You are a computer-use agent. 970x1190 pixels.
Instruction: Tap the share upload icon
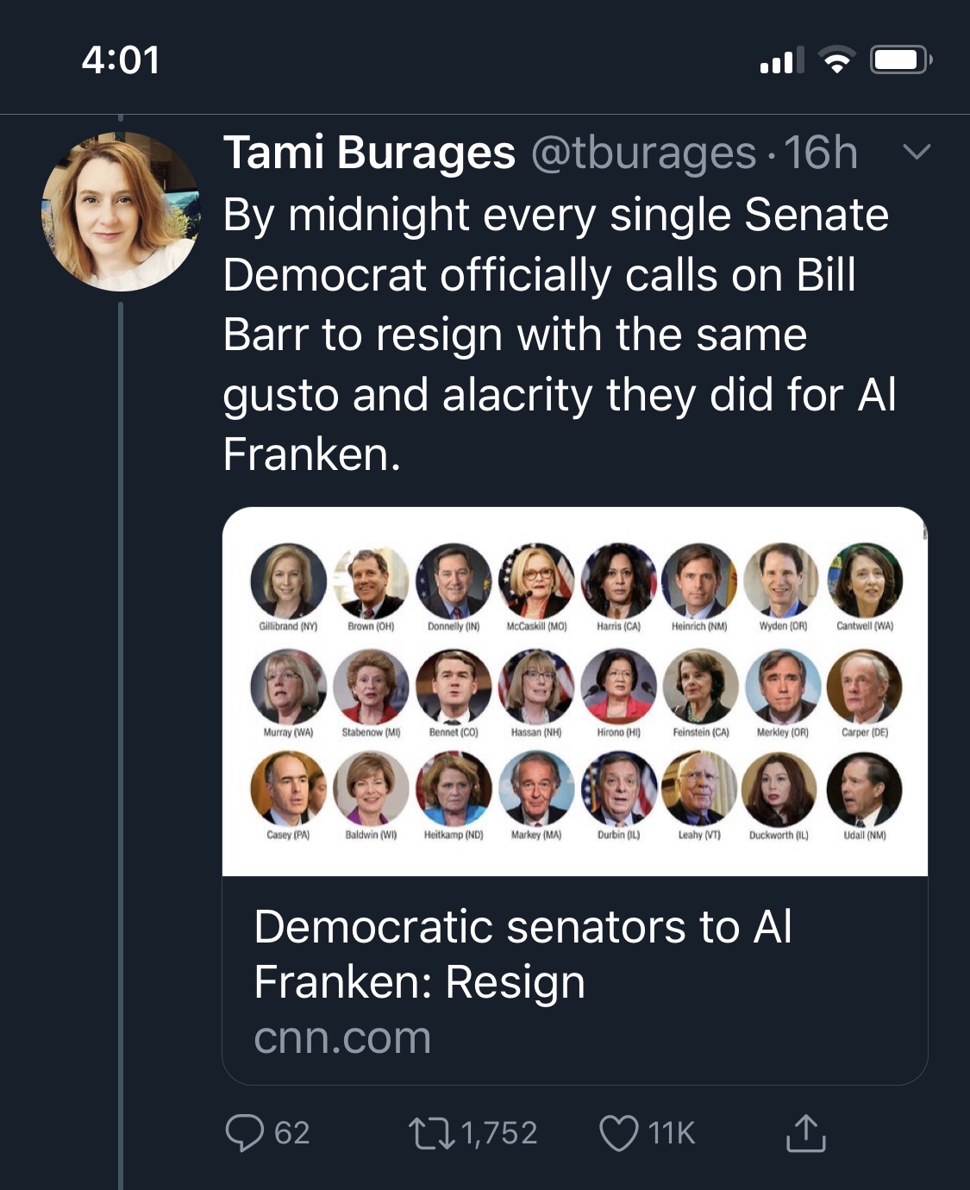tap(805, 1133)
